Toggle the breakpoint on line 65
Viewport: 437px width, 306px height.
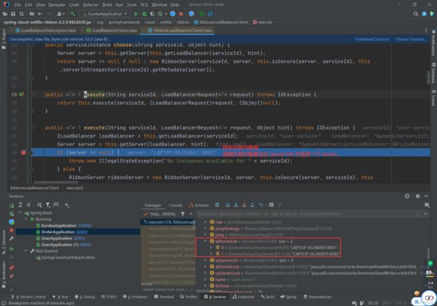[24, 152]
